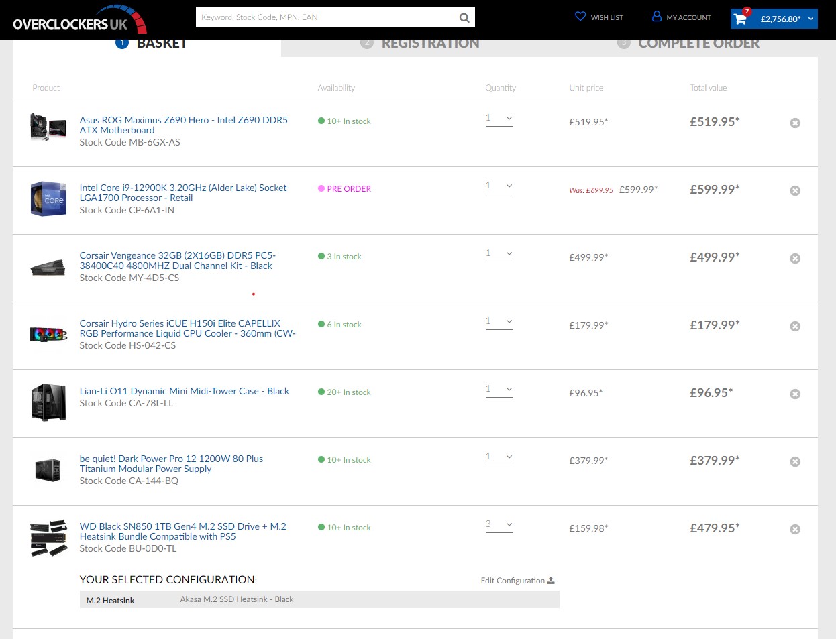The height and width of the screenshot is (639, 836).
Task: Open the Lian-Li O11 case thumbnail
Action: point(48,402)
